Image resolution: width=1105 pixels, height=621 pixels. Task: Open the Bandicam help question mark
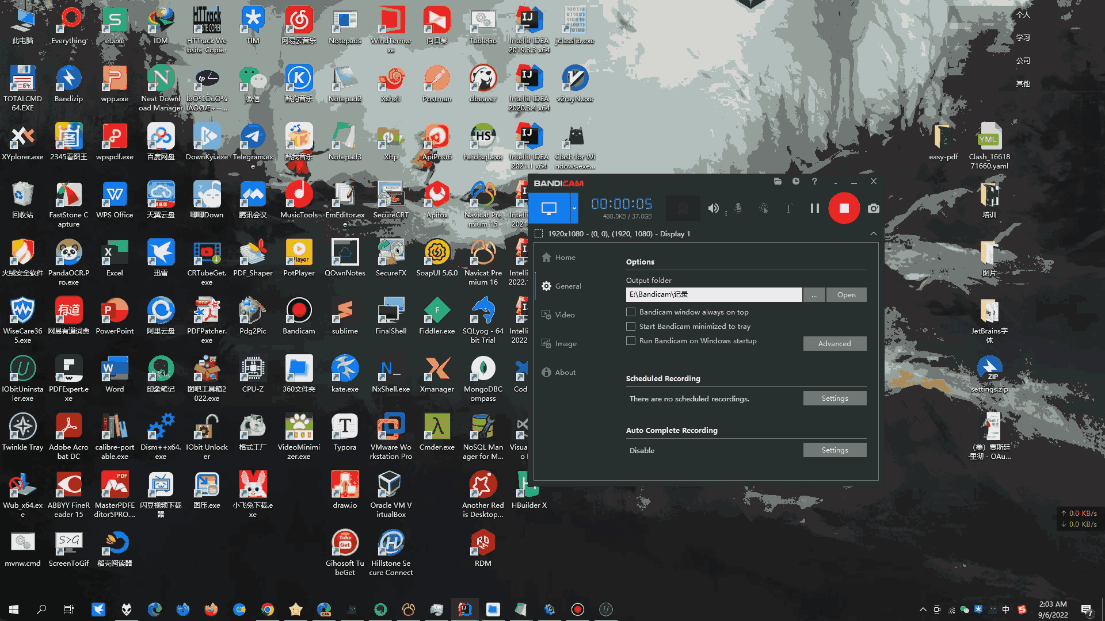tap(814, 181)
